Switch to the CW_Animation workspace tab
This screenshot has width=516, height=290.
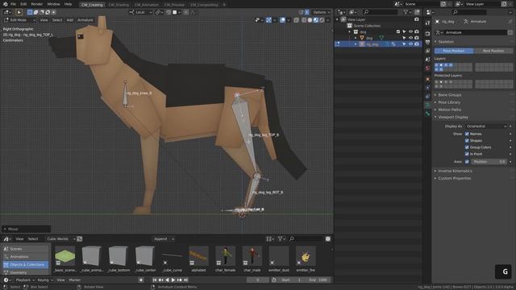tap(147, 5)
